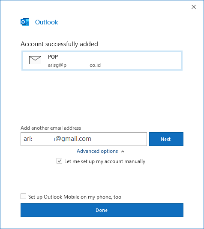Screen dimensions: 204x229
Task: Click the Advanced options link
Action: 97,151
